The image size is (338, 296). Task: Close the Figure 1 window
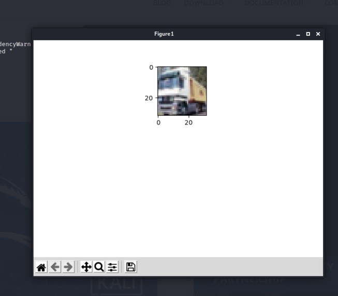[x=318, y=34]
